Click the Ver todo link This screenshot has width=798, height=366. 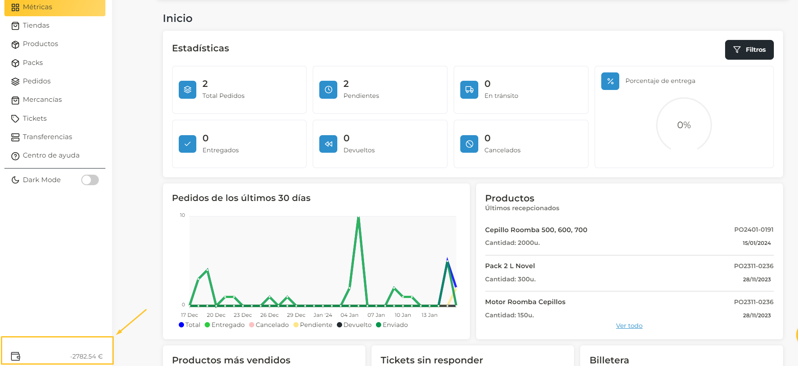click(629, 326)
